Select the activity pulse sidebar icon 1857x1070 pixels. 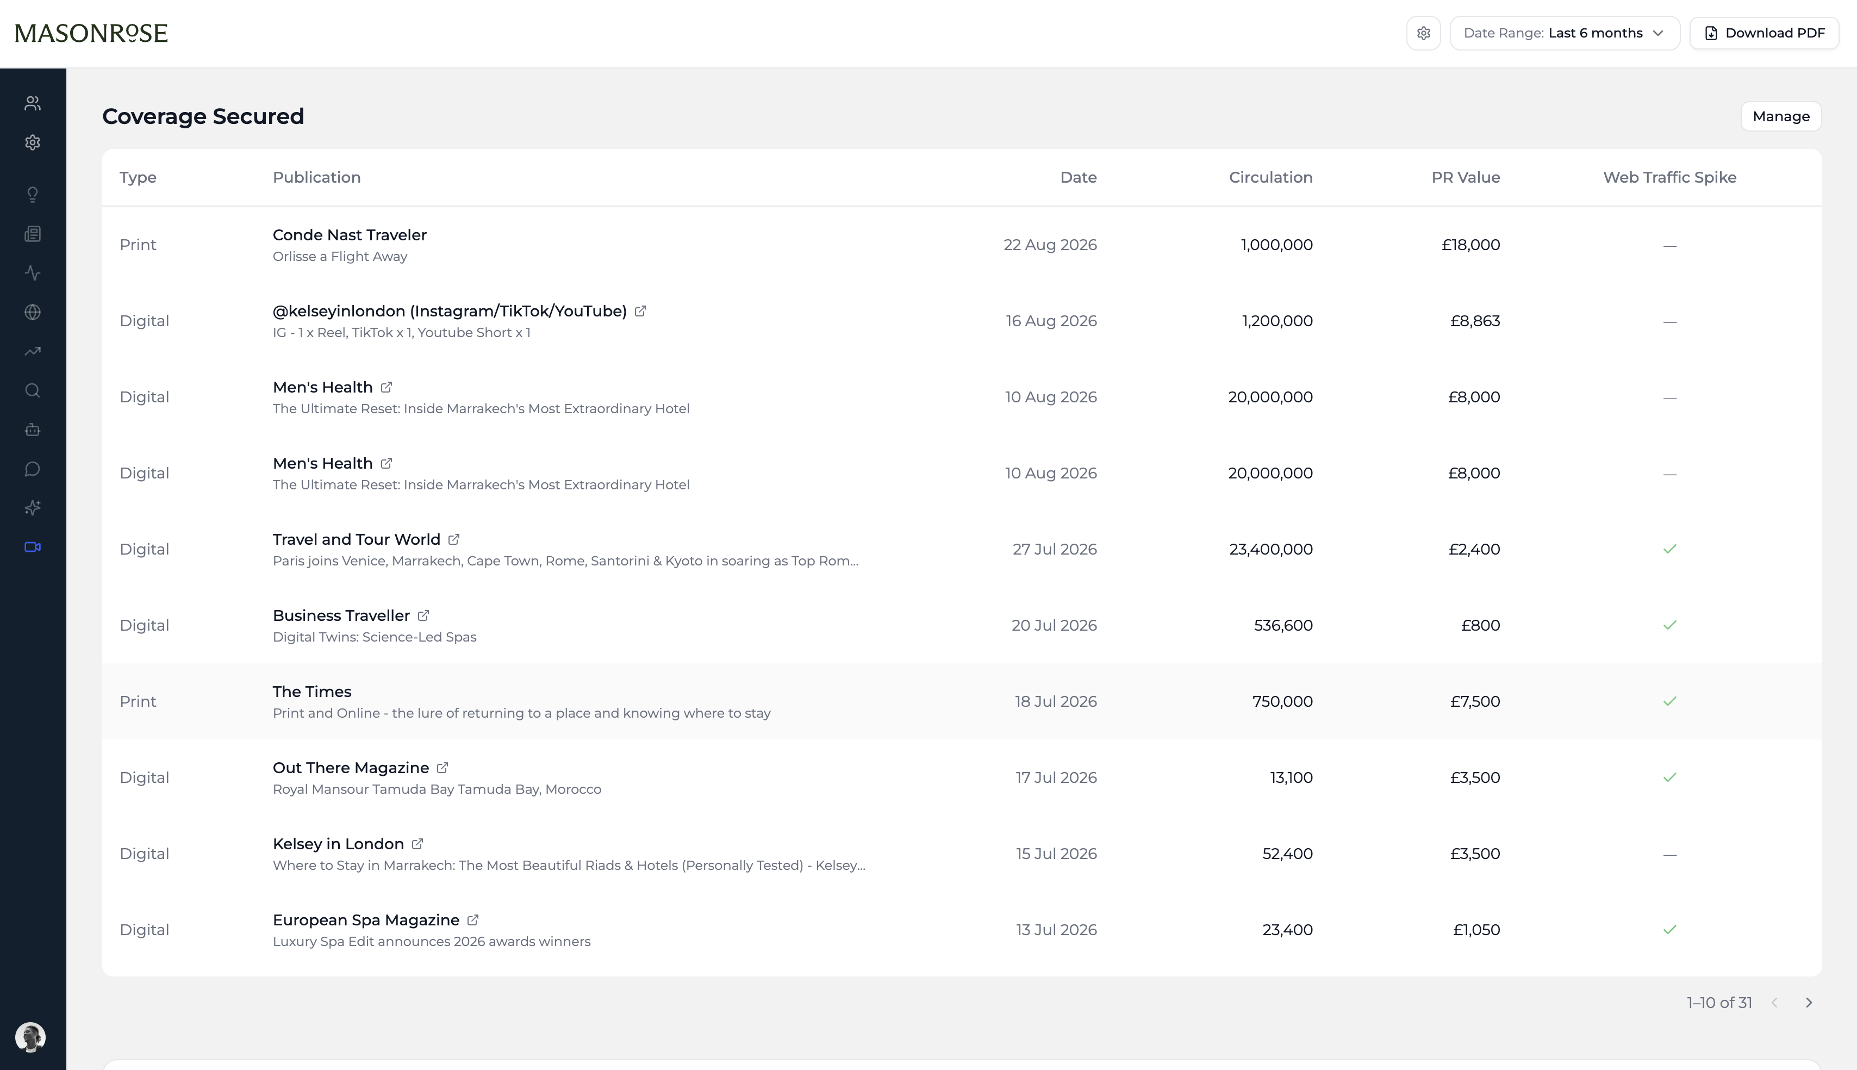click(x=32, y=273)
